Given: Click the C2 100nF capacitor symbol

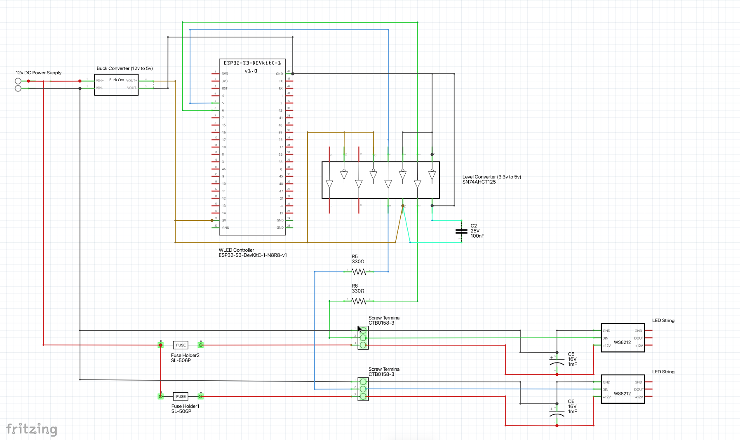Looking at the screenshot, I should pyautogui.click(x=461, y=231).
